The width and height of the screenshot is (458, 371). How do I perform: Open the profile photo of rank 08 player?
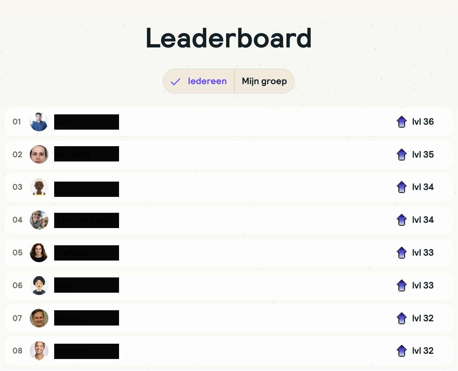[x=39, y=351]
